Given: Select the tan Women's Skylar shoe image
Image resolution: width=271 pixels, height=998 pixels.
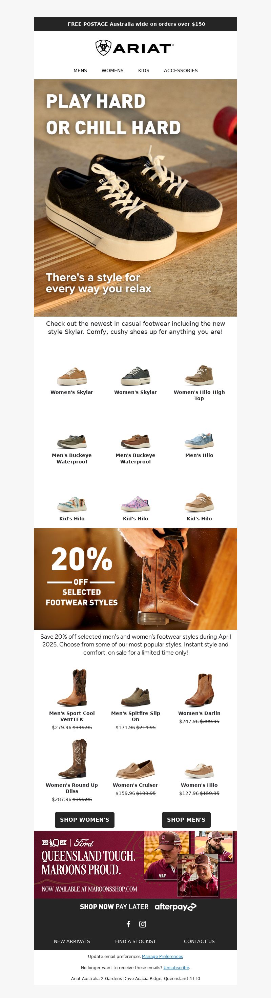Looking at the screenshot, I should (x=72, y=376).
